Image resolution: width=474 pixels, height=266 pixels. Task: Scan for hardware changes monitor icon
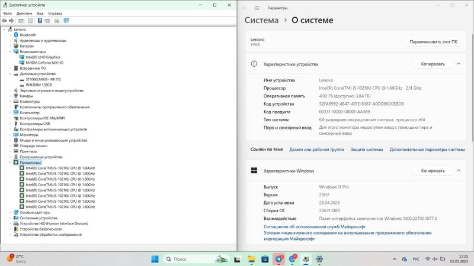coord(66,21)
